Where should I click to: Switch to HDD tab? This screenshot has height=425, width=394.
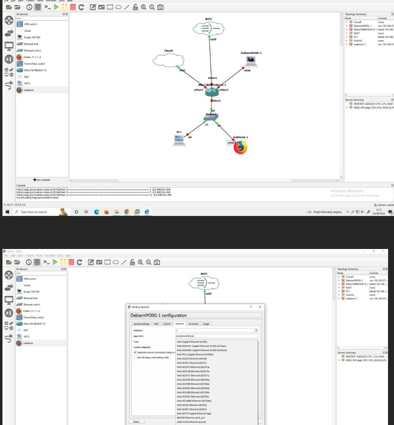pos(156,324)
